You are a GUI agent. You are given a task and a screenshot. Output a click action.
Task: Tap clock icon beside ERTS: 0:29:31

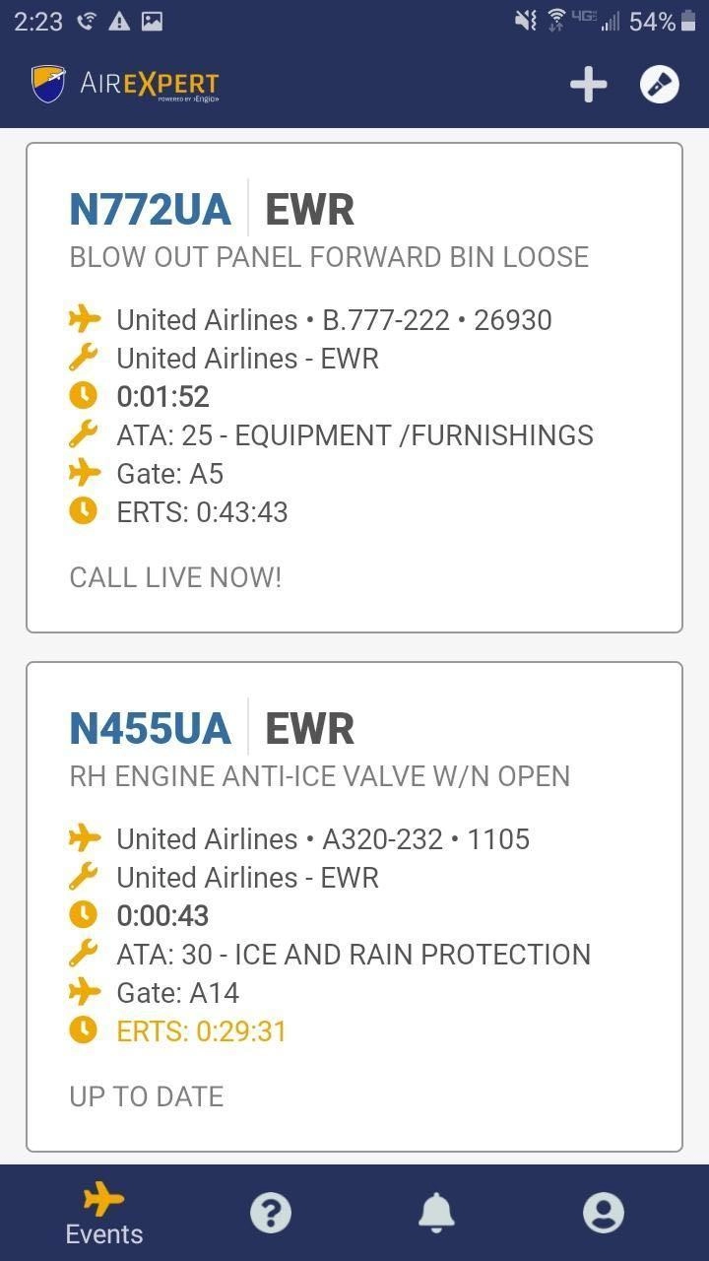(84, 1030)
